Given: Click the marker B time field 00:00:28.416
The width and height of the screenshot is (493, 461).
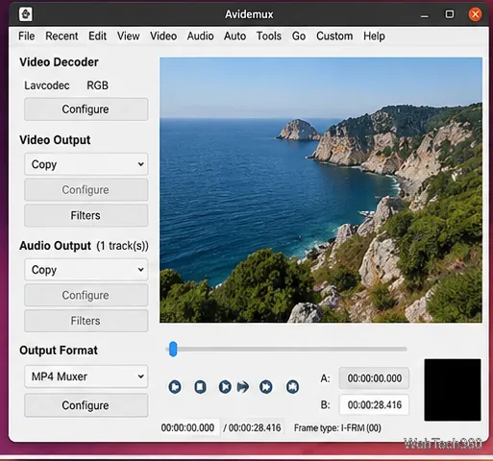Looking at the screenshot, I should 374,405.
